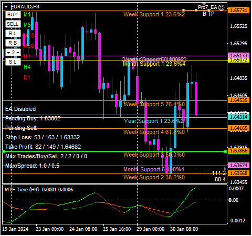Viewport: 252px width, 236px height.
Task: Click the 30 Jan 08:00 time label
Action: tap(184, 229)
